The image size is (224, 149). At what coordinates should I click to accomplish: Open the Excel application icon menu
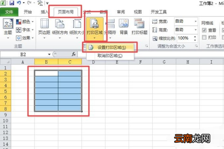(3, 3)
